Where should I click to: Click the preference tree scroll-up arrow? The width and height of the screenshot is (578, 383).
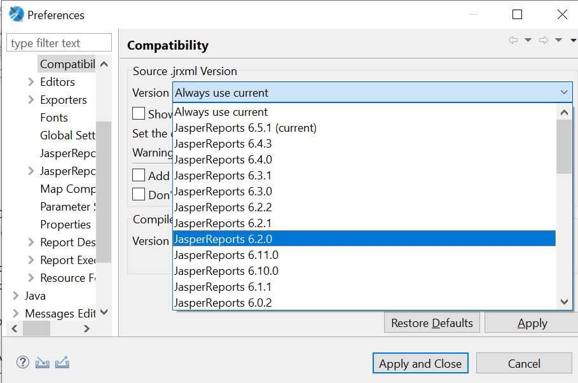[104, 64]
